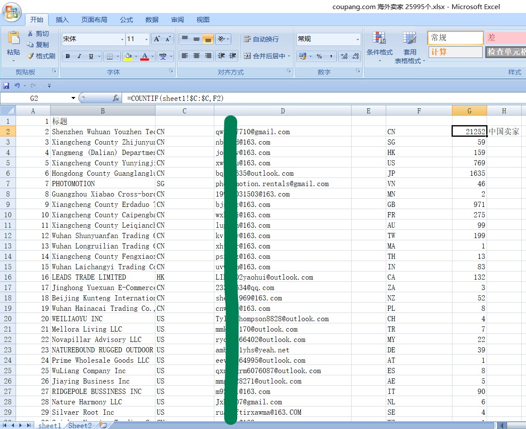Click the percent style icon
This screenshot has height=429, width=526.
click(x=319, y=56)
